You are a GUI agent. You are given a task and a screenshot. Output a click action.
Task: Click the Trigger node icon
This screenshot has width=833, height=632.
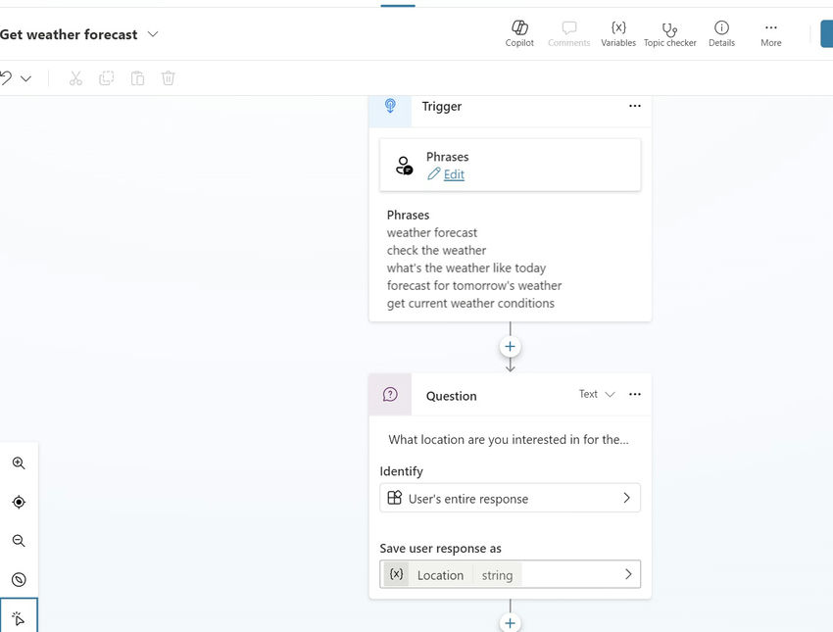[390, 106]
